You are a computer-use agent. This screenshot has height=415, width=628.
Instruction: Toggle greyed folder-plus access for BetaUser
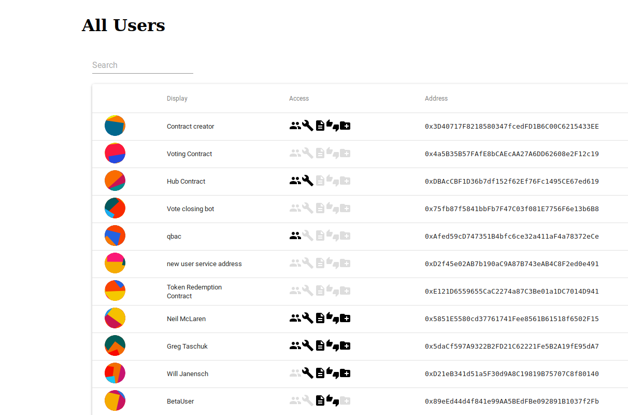(x=345, y=401)
